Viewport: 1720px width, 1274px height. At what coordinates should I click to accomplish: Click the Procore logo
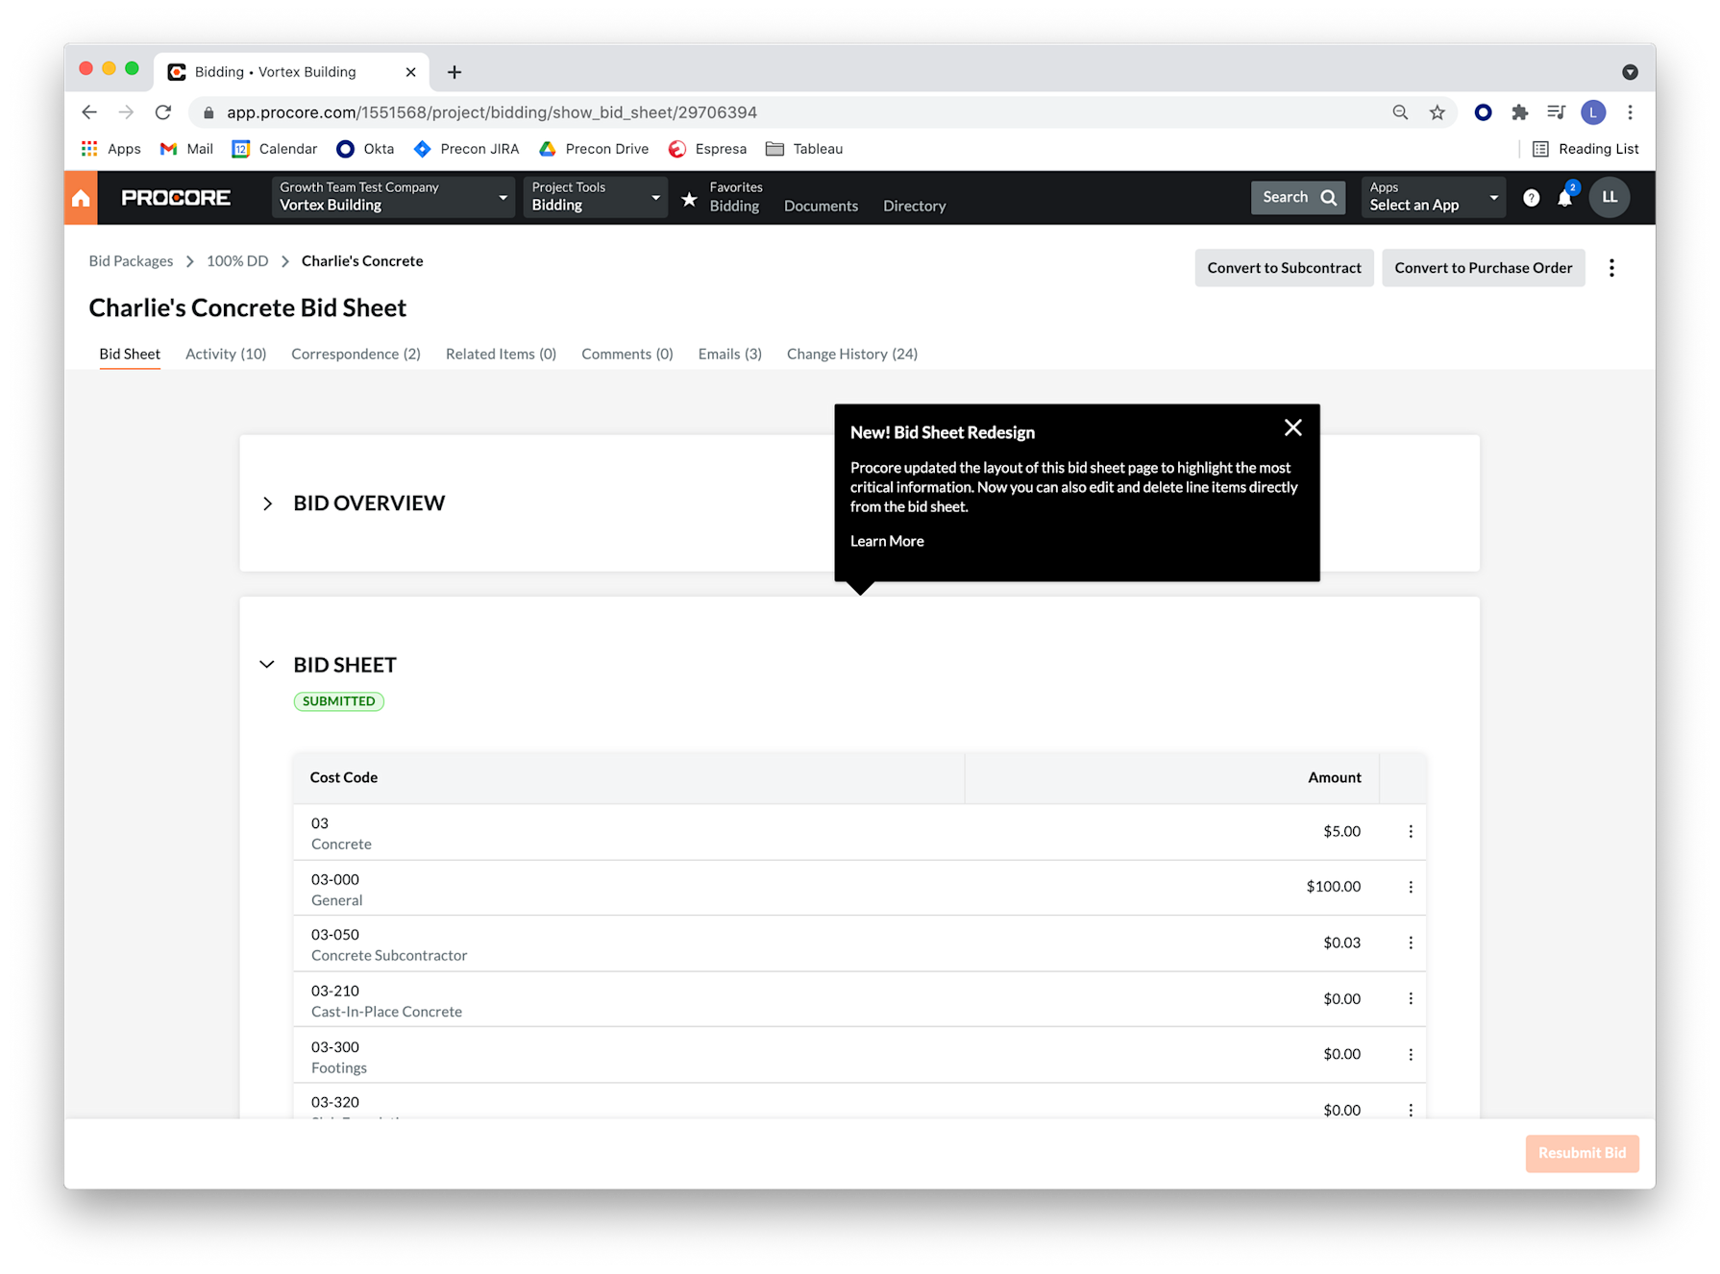point(176,198)
